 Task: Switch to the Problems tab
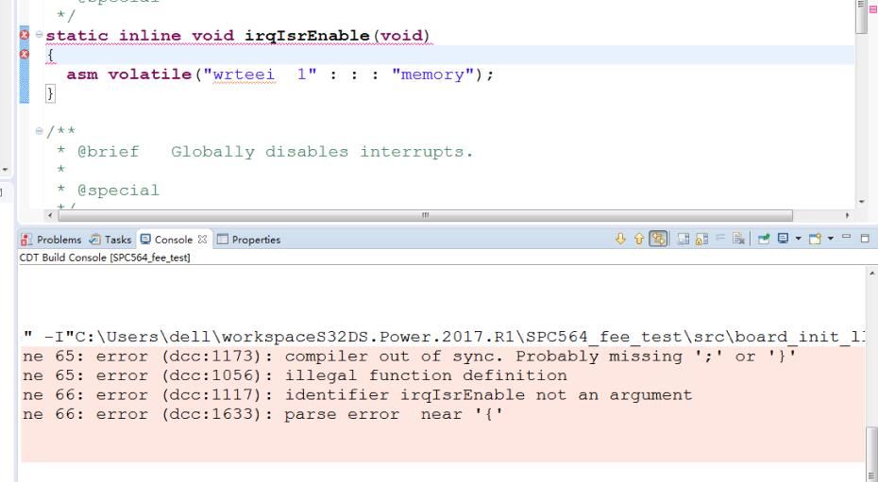(52, 240)
